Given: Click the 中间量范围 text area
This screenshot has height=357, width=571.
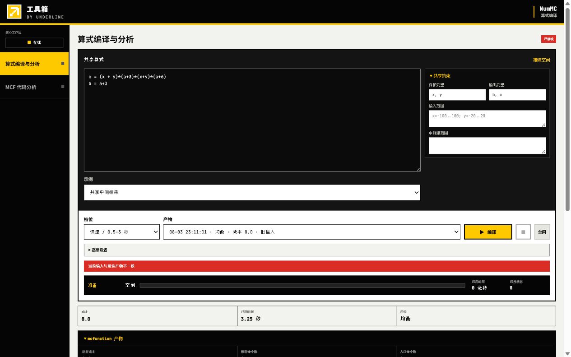Looking at the screenshot, I should pyautogui.click(x=487, y=146).
